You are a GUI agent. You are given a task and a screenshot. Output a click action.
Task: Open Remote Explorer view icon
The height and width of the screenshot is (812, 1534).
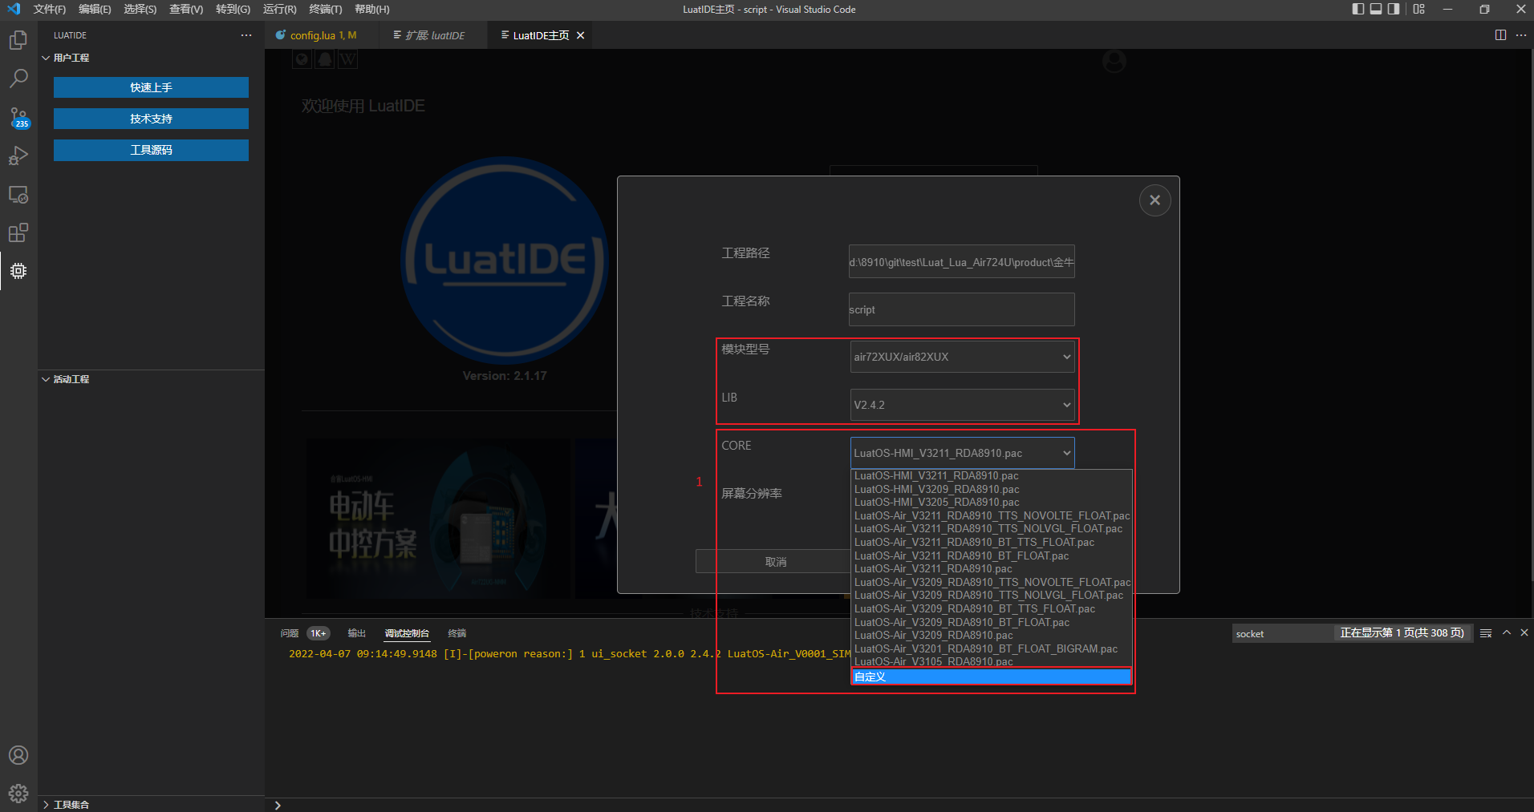(18, 195)
